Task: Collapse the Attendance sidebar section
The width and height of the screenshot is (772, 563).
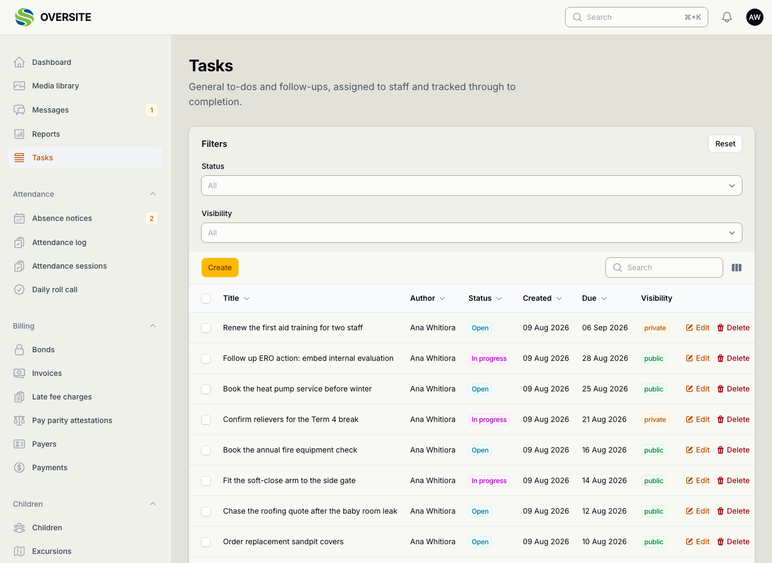Action: coord(153,194)
